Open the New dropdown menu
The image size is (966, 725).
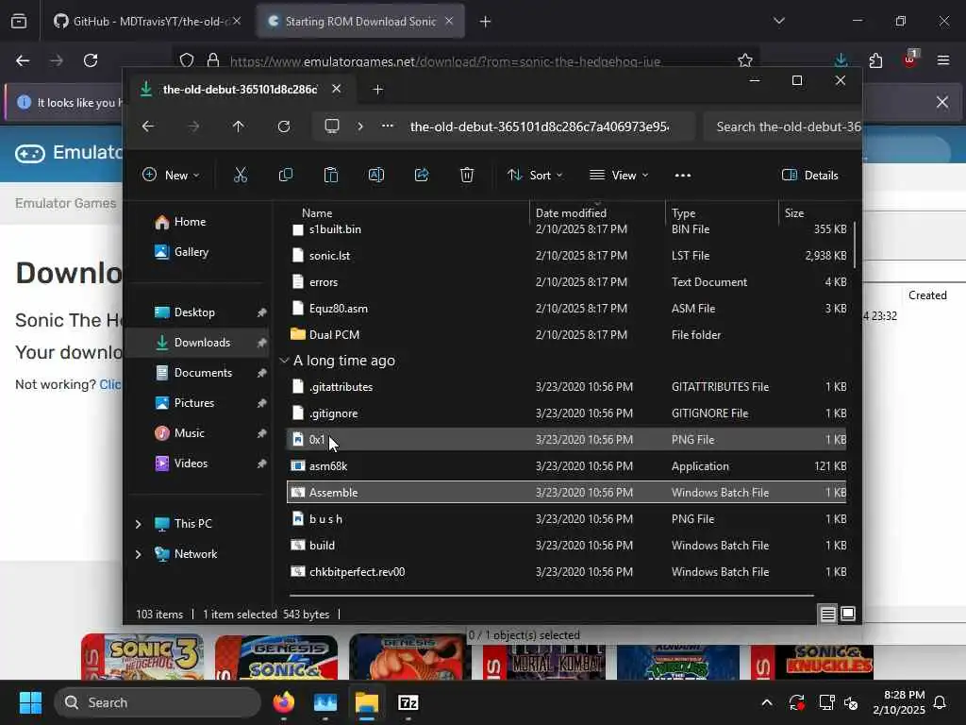(171, 176)
